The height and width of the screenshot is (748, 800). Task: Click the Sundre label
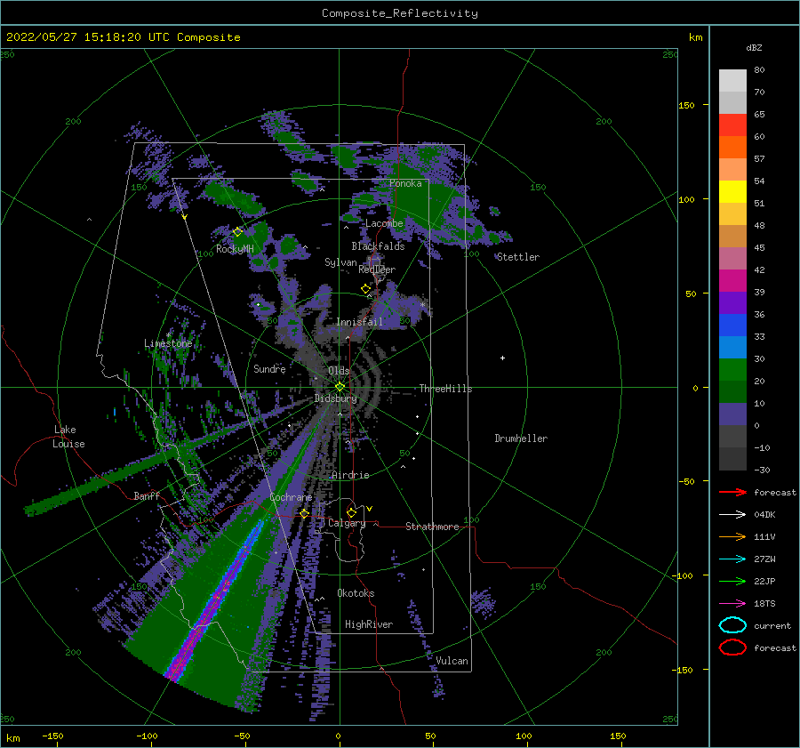[x=269, y=368]
